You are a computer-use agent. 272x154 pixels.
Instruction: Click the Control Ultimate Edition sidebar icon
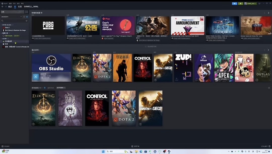coord(4,47)
